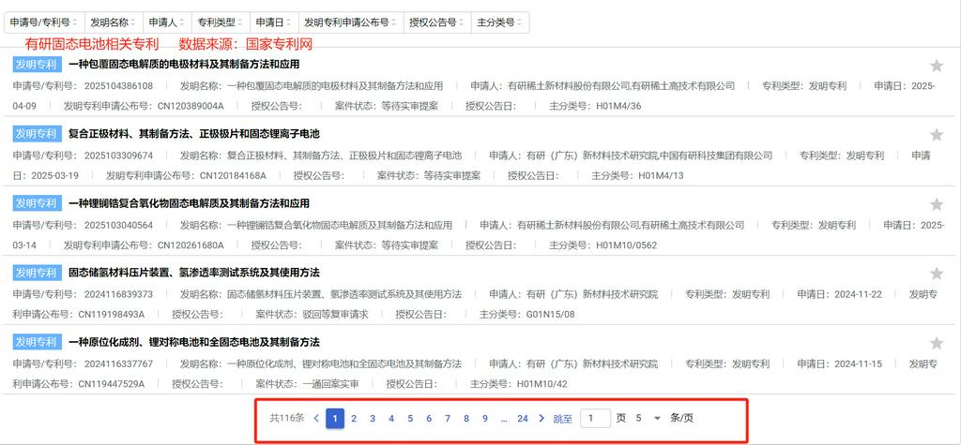The image size is (961, 445).
Task: Click 发明专利 tag of 固态储氢材料 patent
Action: [38, 273]
